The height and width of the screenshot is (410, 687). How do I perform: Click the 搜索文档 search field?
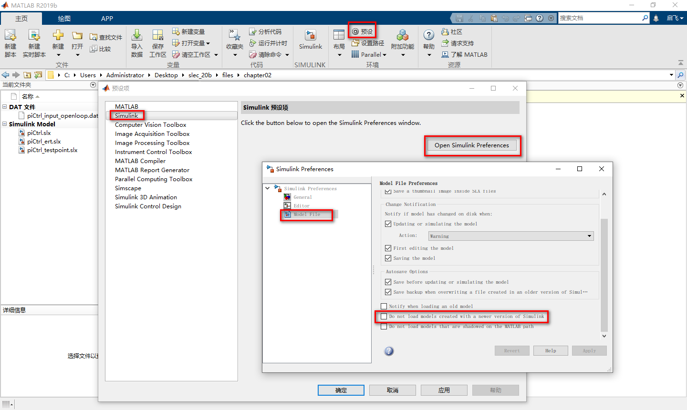(600, 18)
